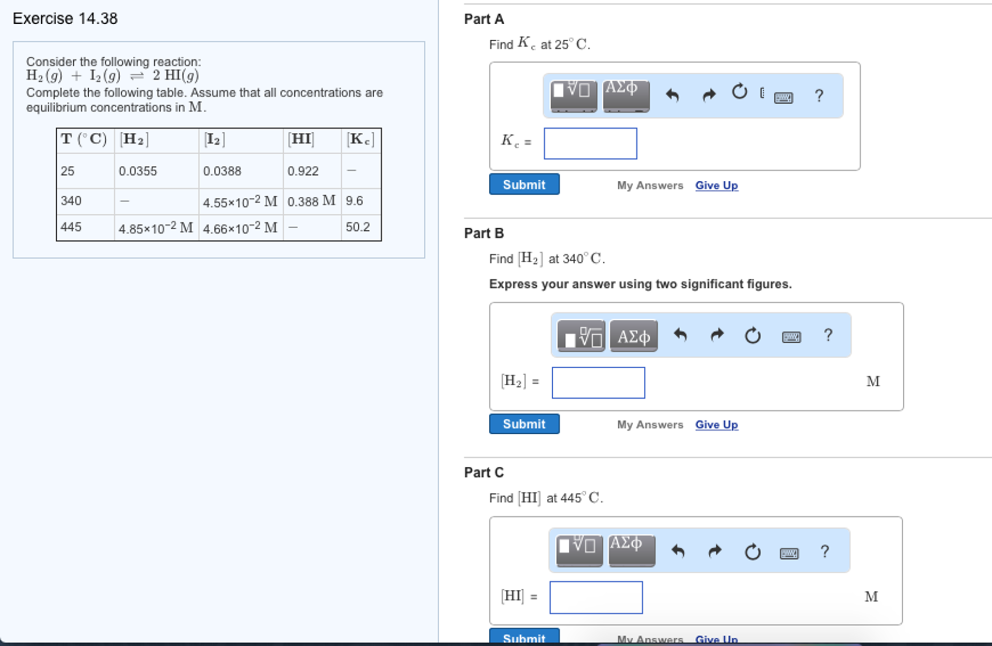
Task: Submit the Part A answer
Action: tap(524, 184)
